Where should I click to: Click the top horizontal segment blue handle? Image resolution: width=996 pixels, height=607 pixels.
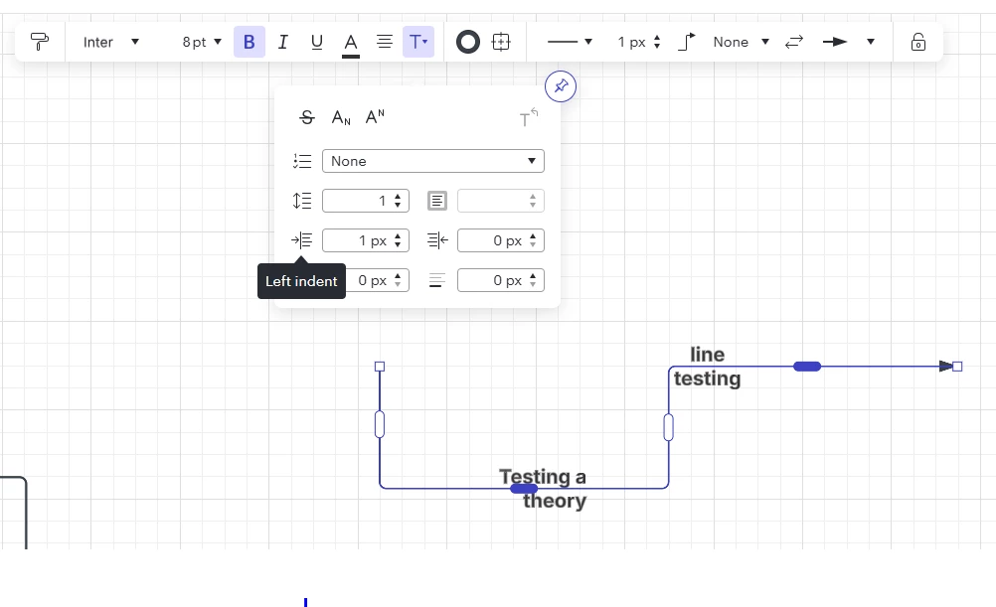coord(807,367)
